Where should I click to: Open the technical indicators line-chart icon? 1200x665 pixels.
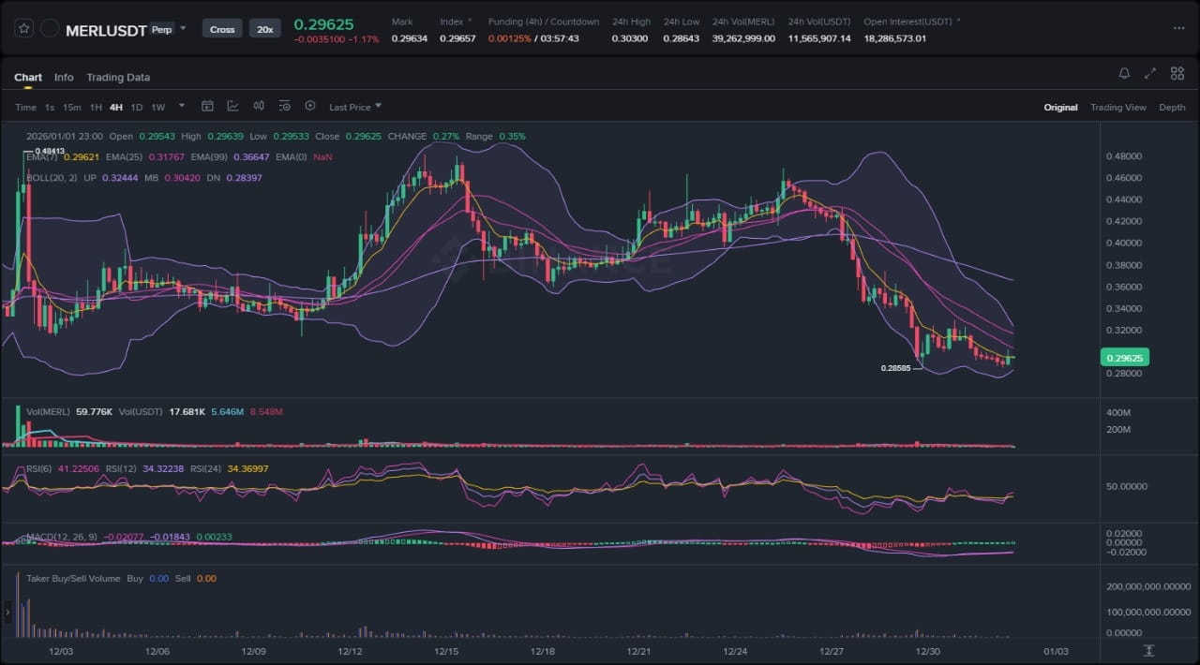(x=232, y=107)
